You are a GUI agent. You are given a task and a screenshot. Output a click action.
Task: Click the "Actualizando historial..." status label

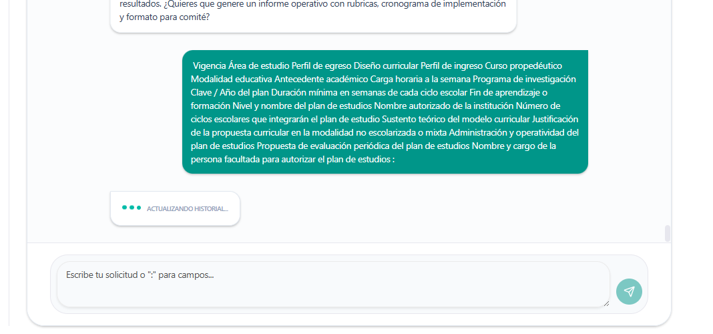coord(187,209)
